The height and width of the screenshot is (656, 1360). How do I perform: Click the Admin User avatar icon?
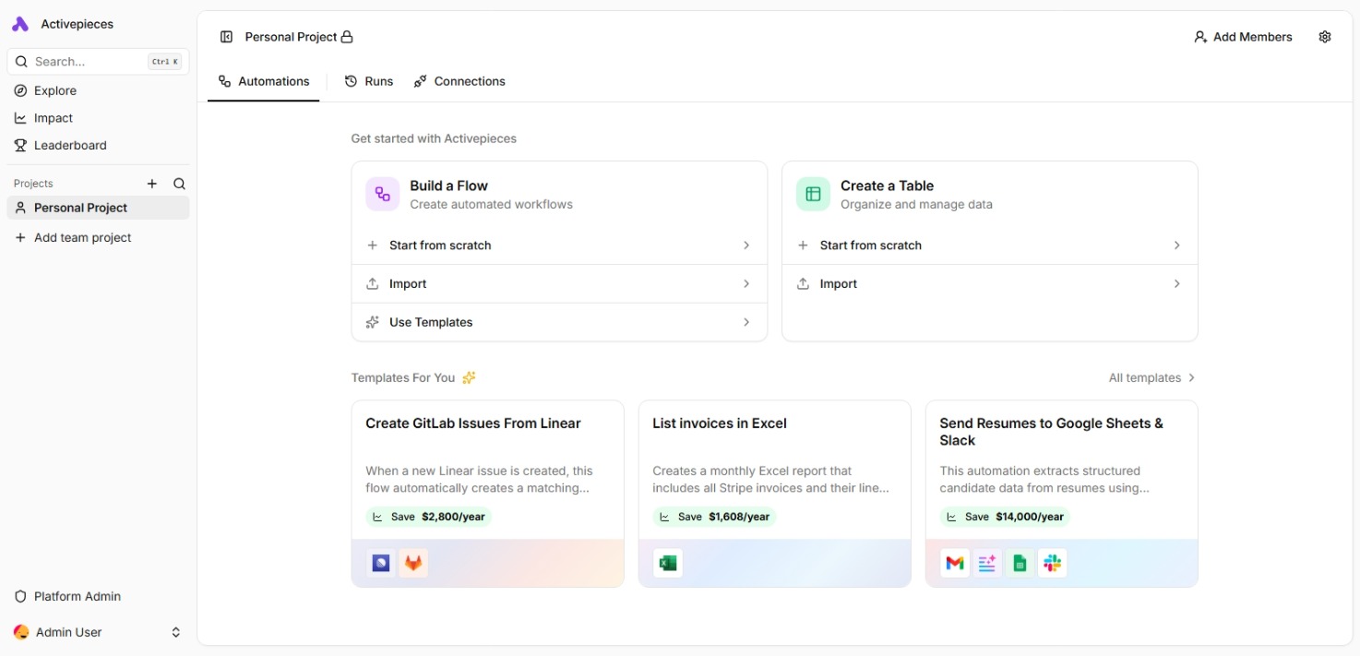(x=21, y=632)
